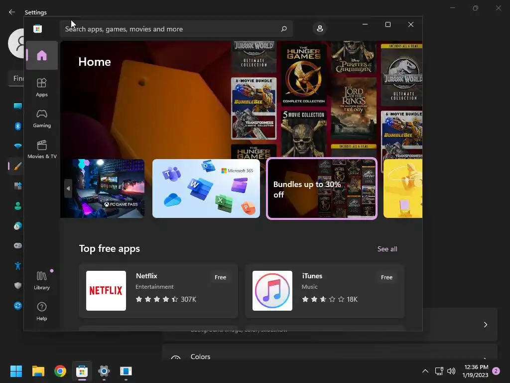Viewport: 510px width, 383px height.
Task: Open the Library in Store sidebar
Action: tap(42, 280)
